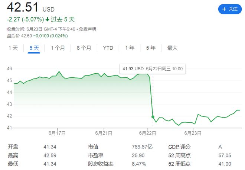This screenshot has width=245, height=170.
Task: Click the green down arrow icon
Action: [x=48, y=19]
